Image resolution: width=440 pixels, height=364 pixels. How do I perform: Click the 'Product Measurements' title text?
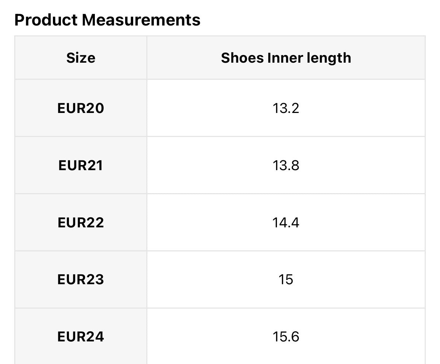point(107,20)
